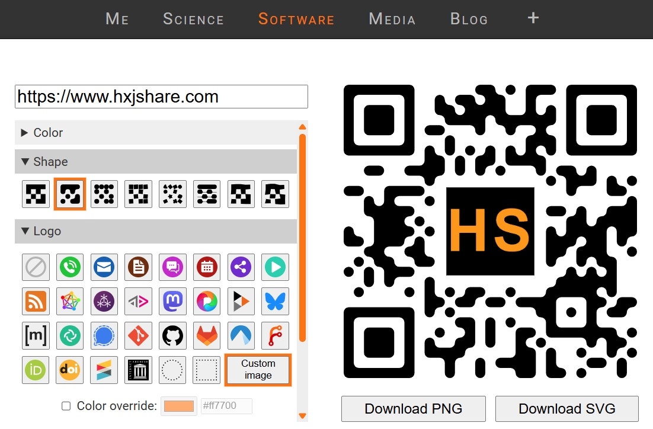
Task: Visit the Blog page
Action: [469, 19]
